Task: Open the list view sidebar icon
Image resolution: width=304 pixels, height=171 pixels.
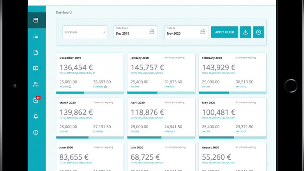Action: (36, 37)
